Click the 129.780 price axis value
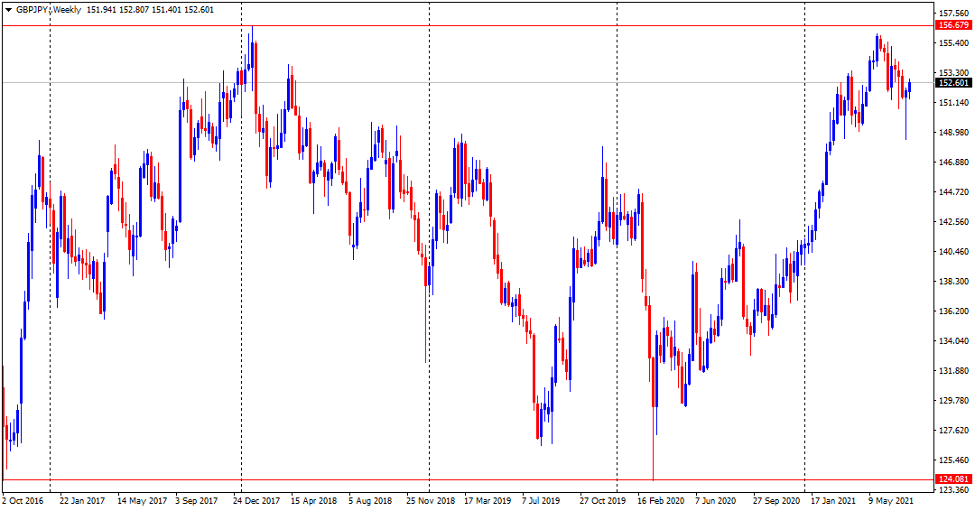This screenshot has height=511, width=975. click(954, 401)
